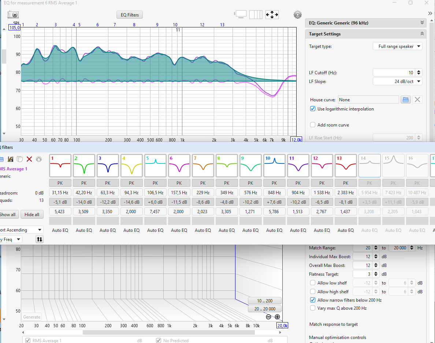Zoom in with the plus magnifier icon
The height and width of the screenshot is (343, 435).
tap(277, 317)
